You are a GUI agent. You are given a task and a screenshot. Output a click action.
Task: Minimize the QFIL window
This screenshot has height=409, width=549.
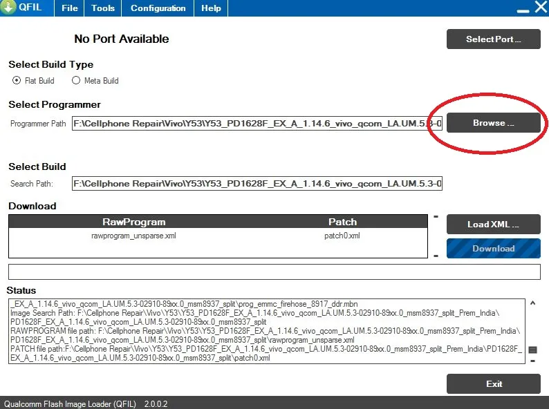click(x=523, y=11)
